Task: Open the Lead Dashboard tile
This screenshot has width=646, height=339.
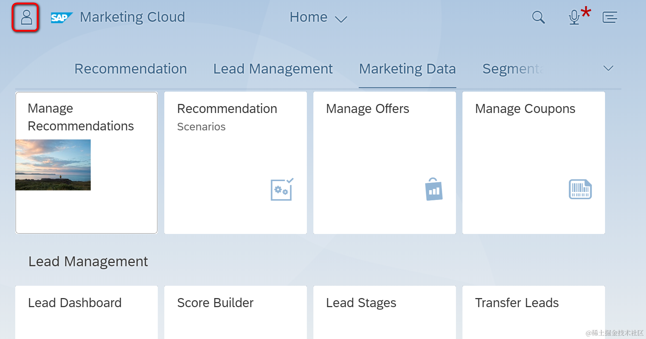Action: [x=86, y=311]
